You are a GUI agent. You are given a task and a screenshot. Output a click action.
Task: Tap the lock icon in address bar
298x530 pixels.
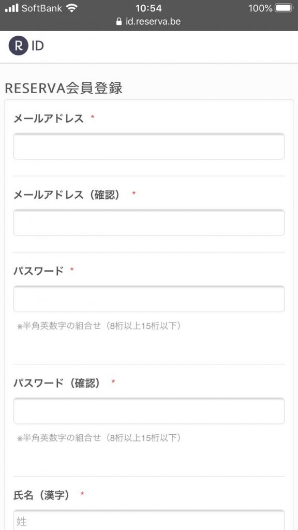118,22
